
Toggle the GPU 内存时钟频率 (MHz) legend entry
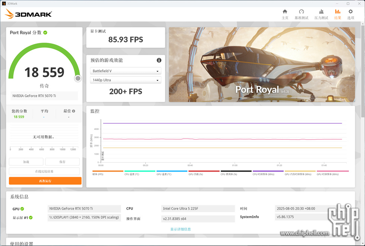(x=300, y=173)
